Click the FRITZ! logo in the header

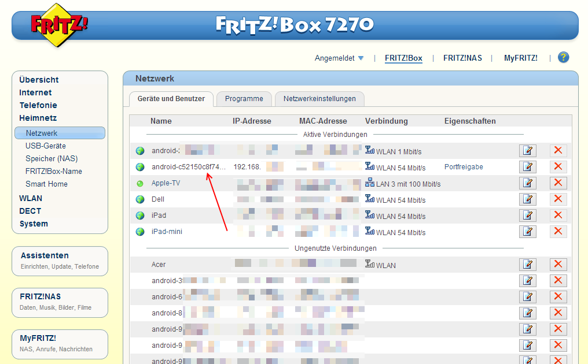[x=59, y=25]
